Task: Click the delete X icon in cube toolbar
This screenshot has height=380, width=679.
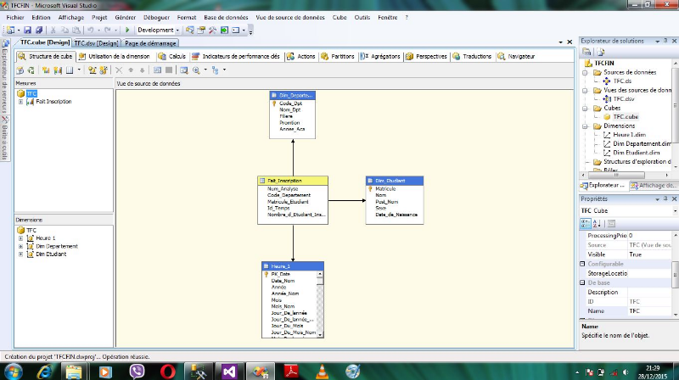Action: [120, 70]
